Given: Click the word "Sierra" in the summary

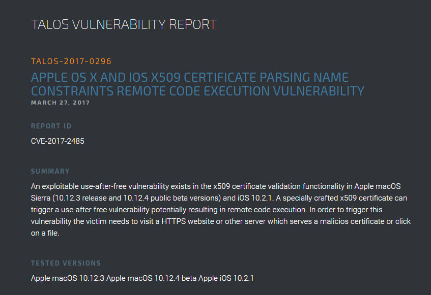Looking at the screenshot, I should tap(42, 198).
